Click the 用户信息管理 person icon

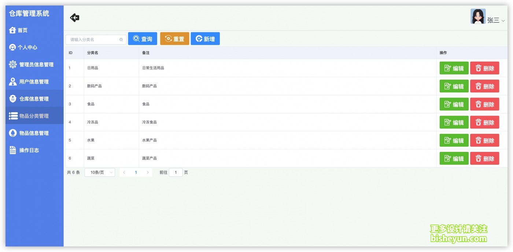[13, 81]
